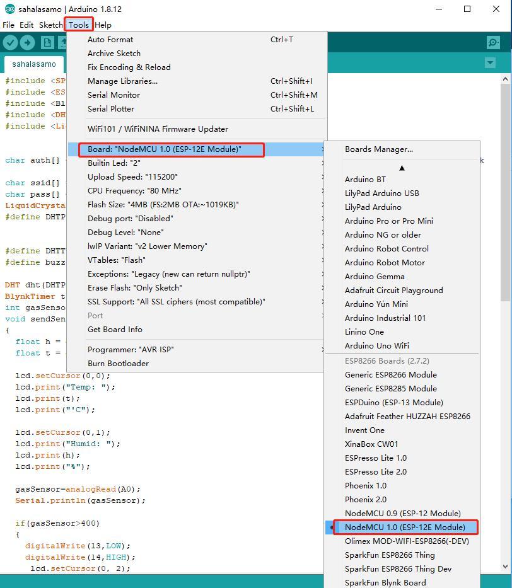Image resolution: width=512 pixels, height=588 pixels.
Task: Open the tab options dropdown arrow
Action: pyautogui.click(x=490, y=62)
